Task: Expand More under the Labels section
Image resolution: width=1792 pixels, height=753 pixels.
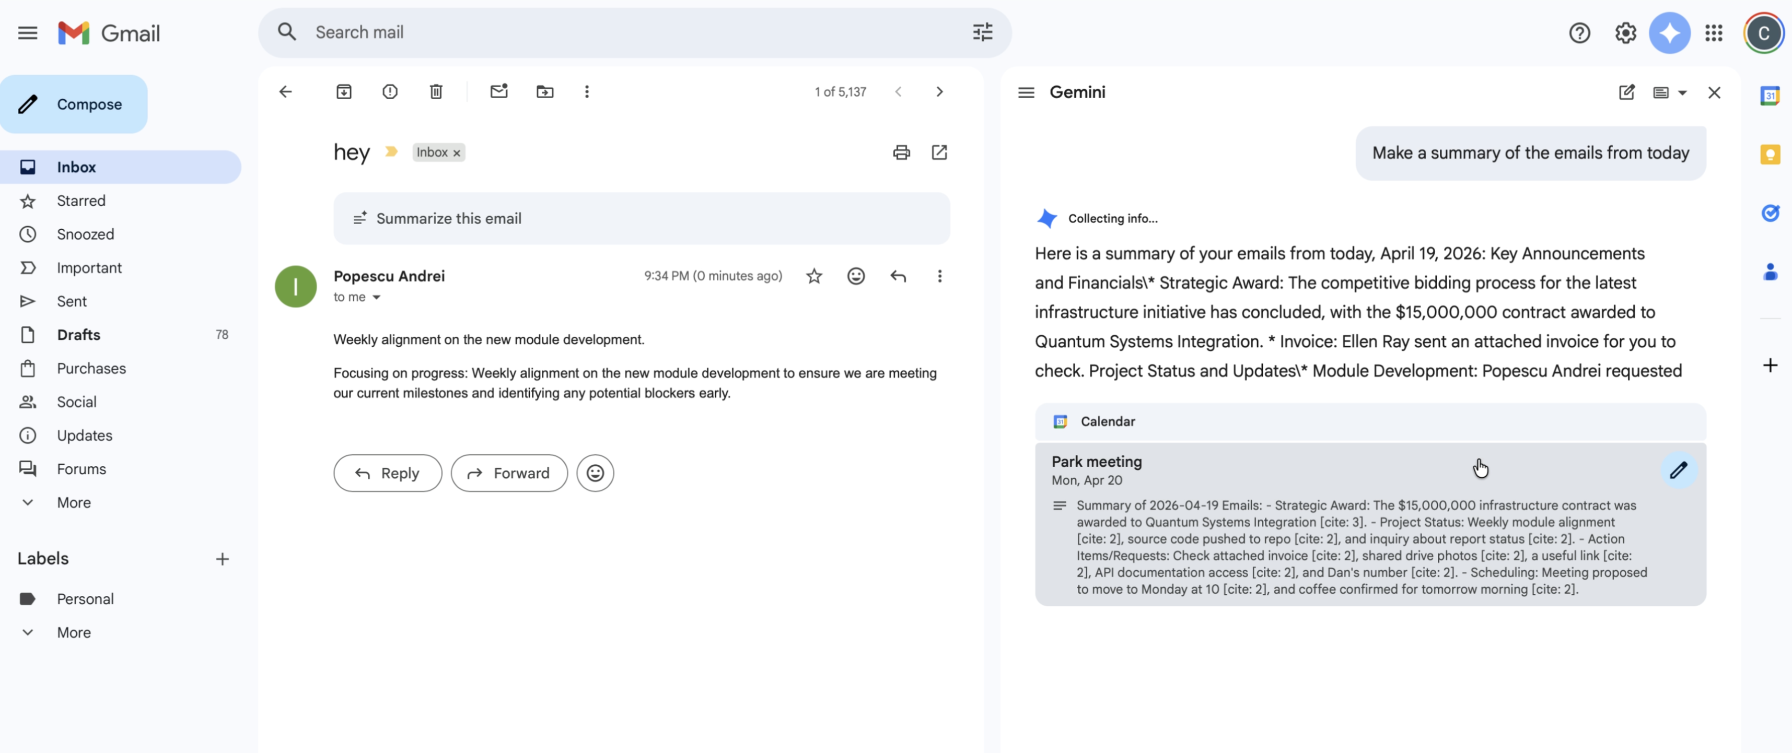Action: pyautogui.click(x=74, y=632)
